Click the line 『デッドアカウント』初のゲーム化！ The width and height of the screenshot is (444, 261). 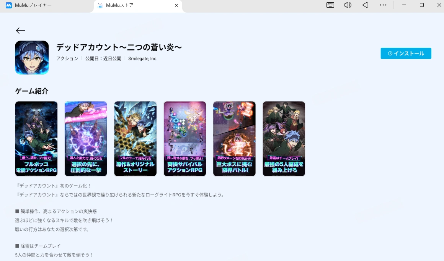pyautogui.click(x=53, y=186)
